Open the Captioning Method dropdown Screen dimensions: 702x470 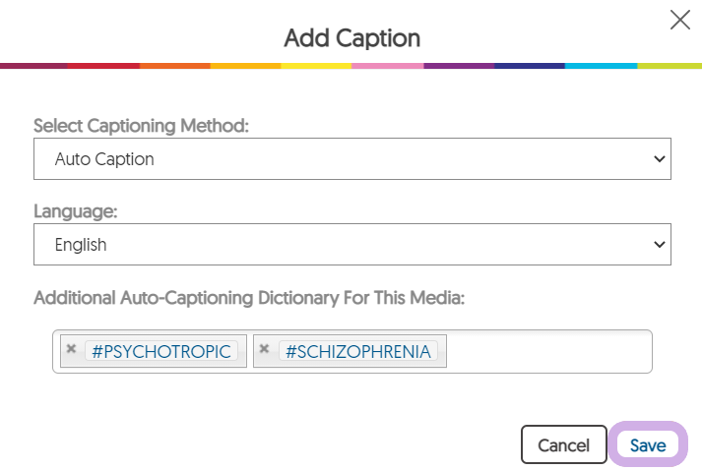click(351, 159)
